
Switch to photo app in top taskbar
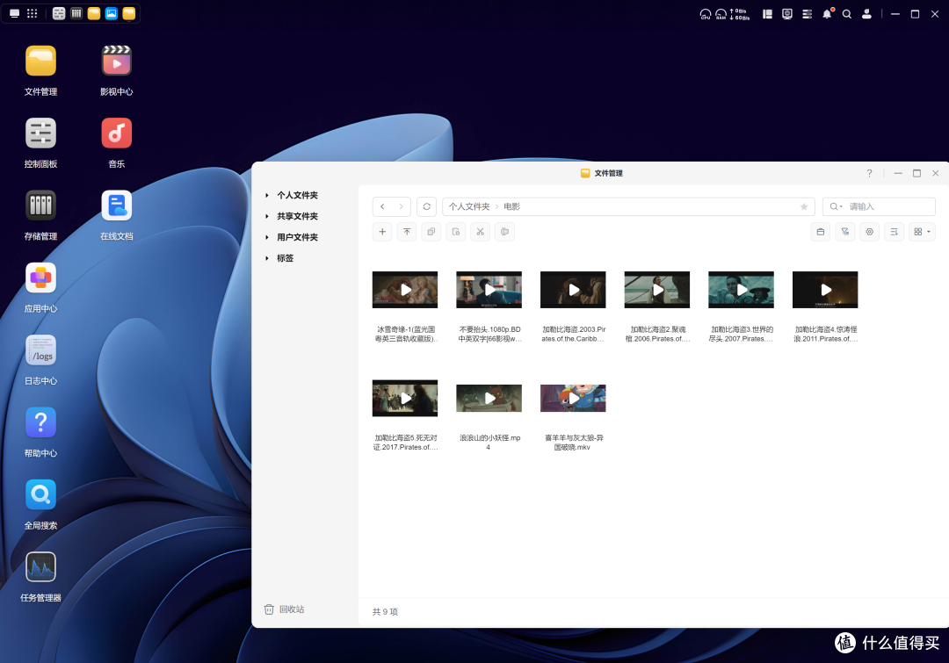[x=112, y=13]
